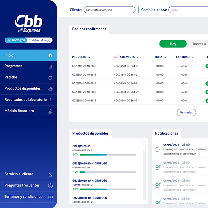Screen dimensions: 208x208
Task: Mark the first unread notification circle
Action: click(157, 149)
